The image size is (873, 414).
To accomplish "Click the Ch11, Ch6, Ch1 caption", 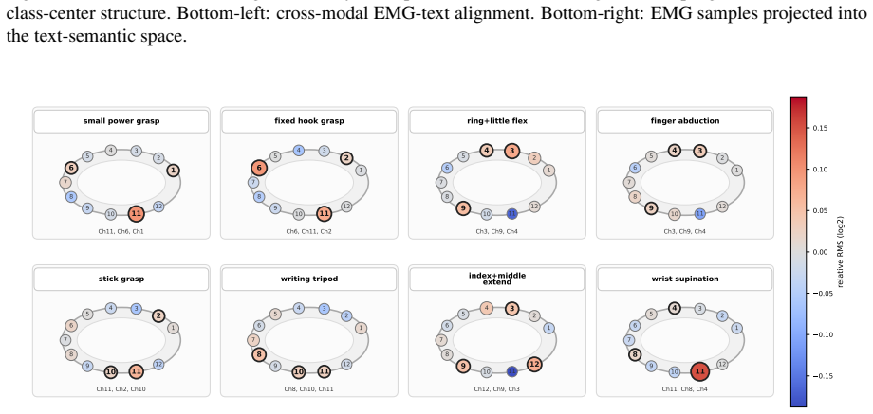I will [x=121, y=231].
